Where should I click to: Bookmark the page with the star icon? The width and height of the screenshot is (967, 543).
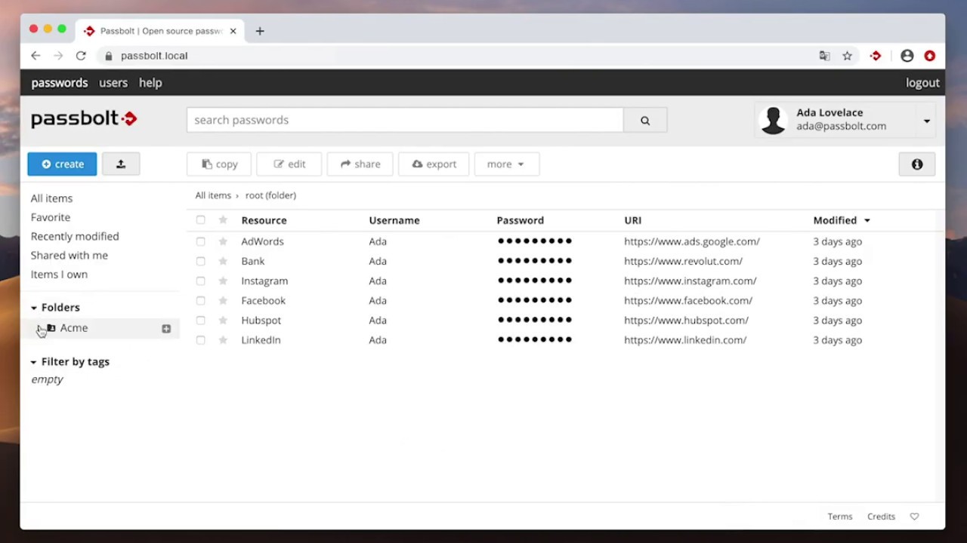coord(848,56)
